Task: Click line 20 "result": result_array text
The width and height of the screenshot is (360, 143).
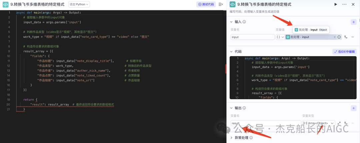Action: pos(50,105)
